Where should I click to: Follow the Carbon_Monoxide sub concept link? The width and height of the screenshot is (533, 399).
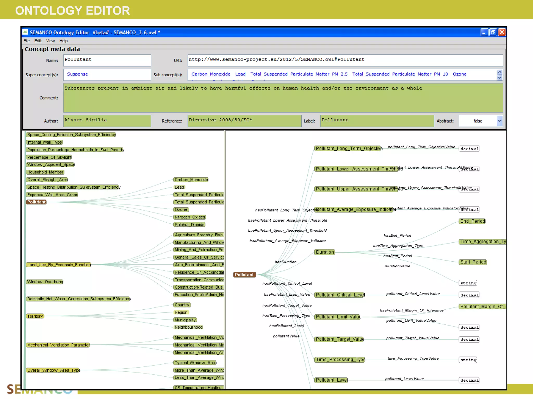pyautogui.click(x=211, y=74)
